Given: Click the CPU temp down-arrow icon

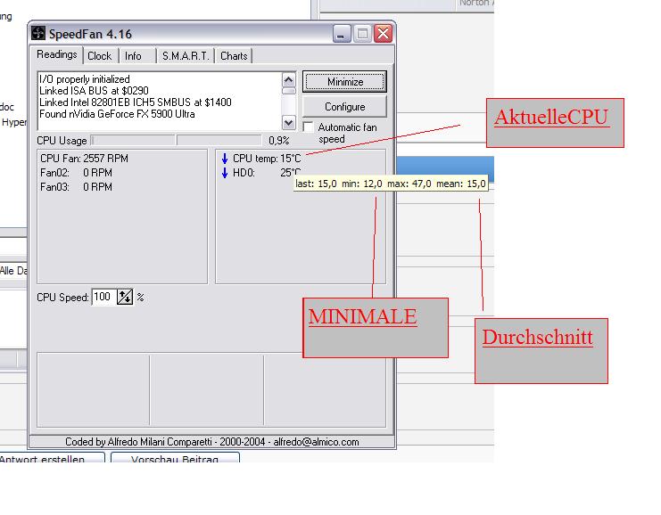Looking at the screenshot, I should [x=225, y=159].
